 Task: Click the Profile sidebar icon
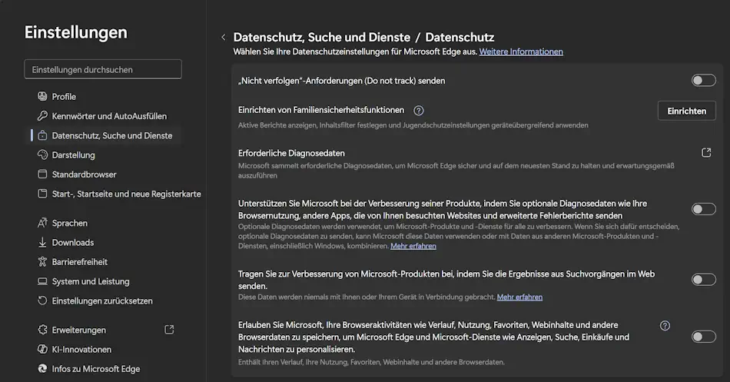[42, 96]
